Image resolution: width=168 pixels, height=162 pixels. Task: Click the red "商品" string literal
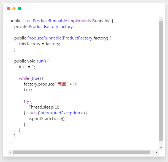pyautogui.click(x=62, y=84)
